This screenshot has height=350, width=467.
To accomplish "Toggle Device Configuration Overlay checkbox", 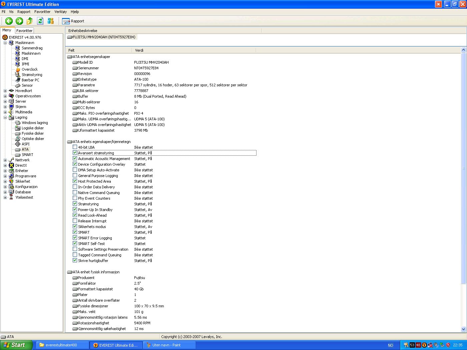I will (75, 164).
